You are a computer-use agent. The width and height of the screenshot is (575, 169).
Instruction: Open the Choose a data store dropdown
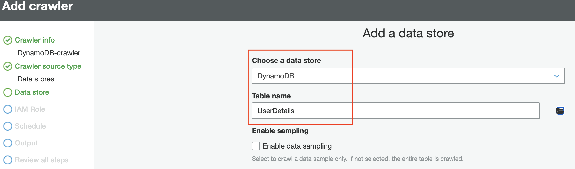[x=408, y=76]
